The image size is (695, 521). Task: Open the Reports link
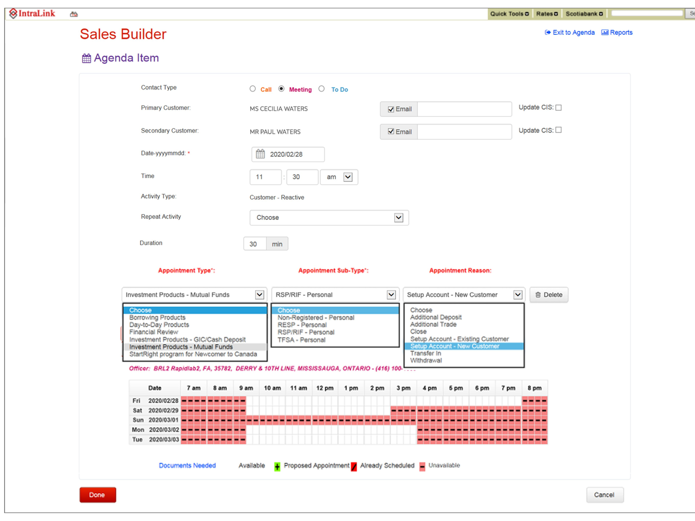[621, 32]
